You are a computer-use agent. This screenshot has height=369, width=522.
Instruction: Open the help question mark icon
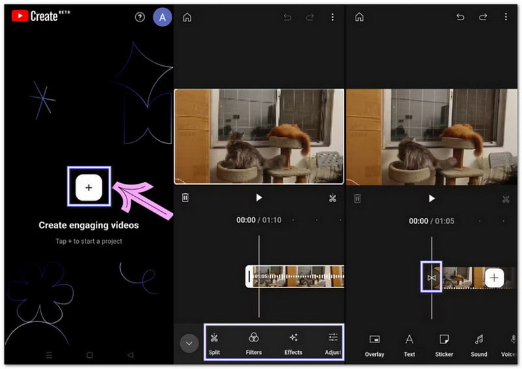pos(140,17)
